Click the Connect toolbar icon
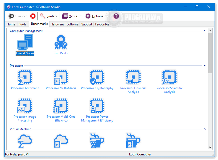Screen dimensions: 218x160 [11, 16]
